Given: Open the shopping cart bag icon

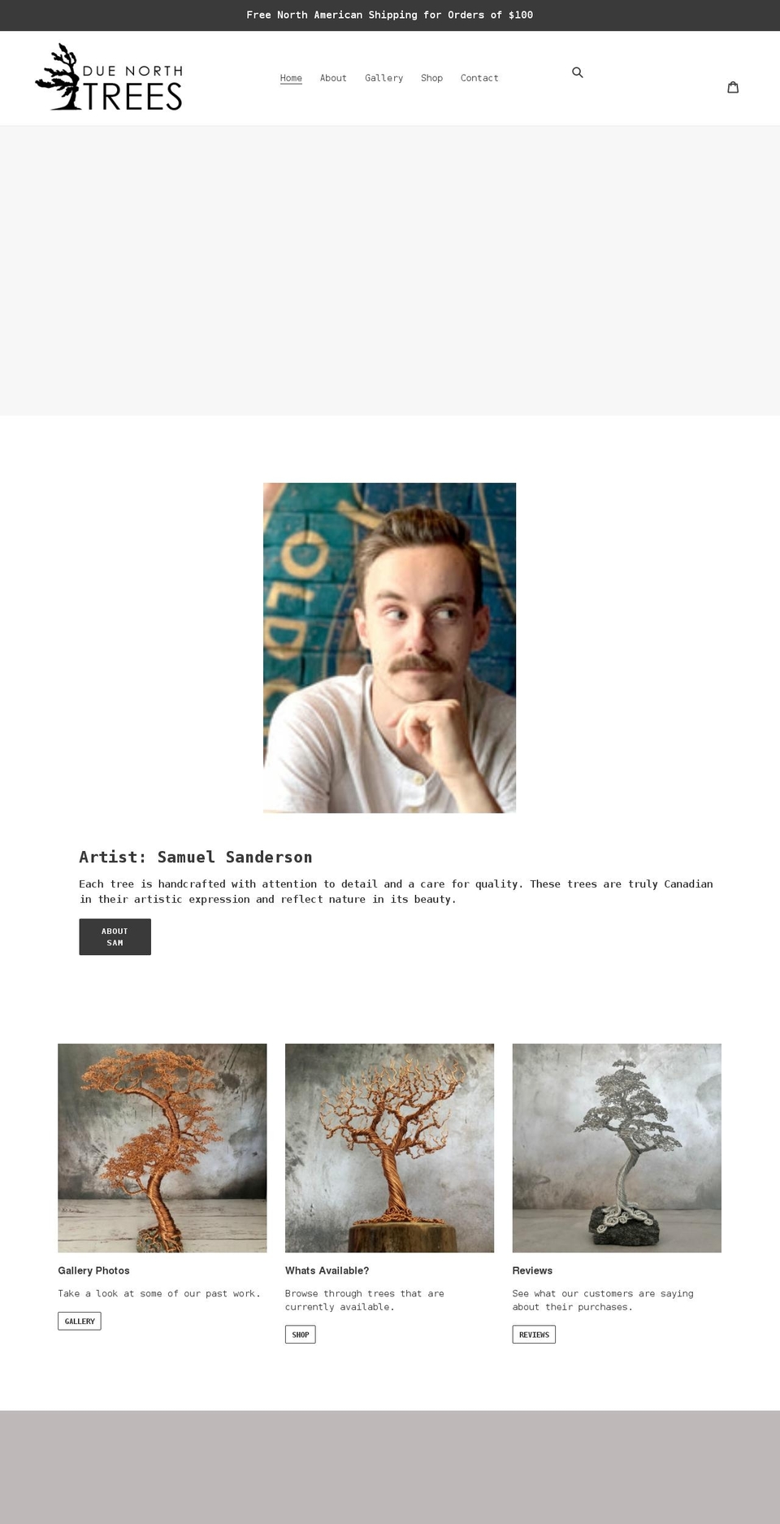Looking at the screenshot, I should pyautogui.click(x=733, y=87).
